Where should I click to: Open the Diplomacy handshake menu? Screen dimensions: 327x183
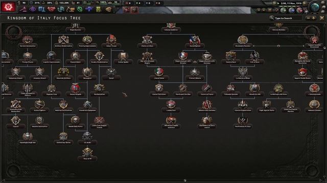point(51,9)
